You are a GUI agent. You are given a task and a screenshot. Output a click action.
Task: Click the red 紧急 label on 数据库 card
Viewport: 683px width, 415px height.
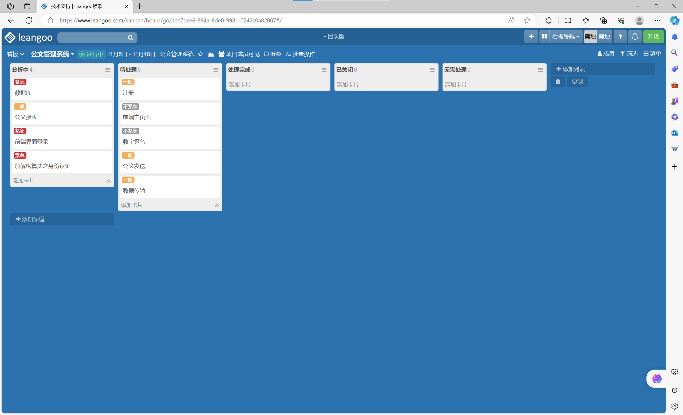coord(20,82)
